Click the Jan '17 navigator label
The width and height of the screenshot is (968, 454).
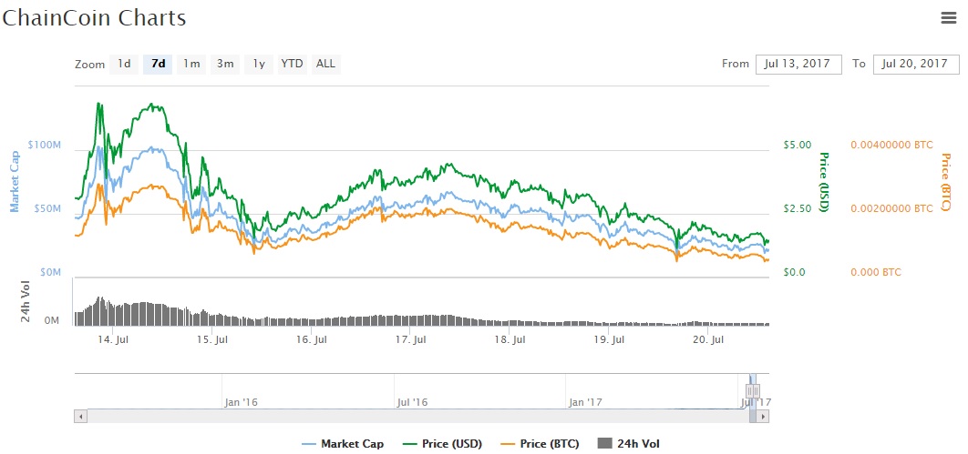tap(585, 402)
